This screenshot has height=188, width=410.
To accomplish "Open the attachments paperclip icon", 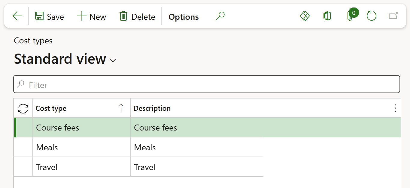I will coord(350,16).
